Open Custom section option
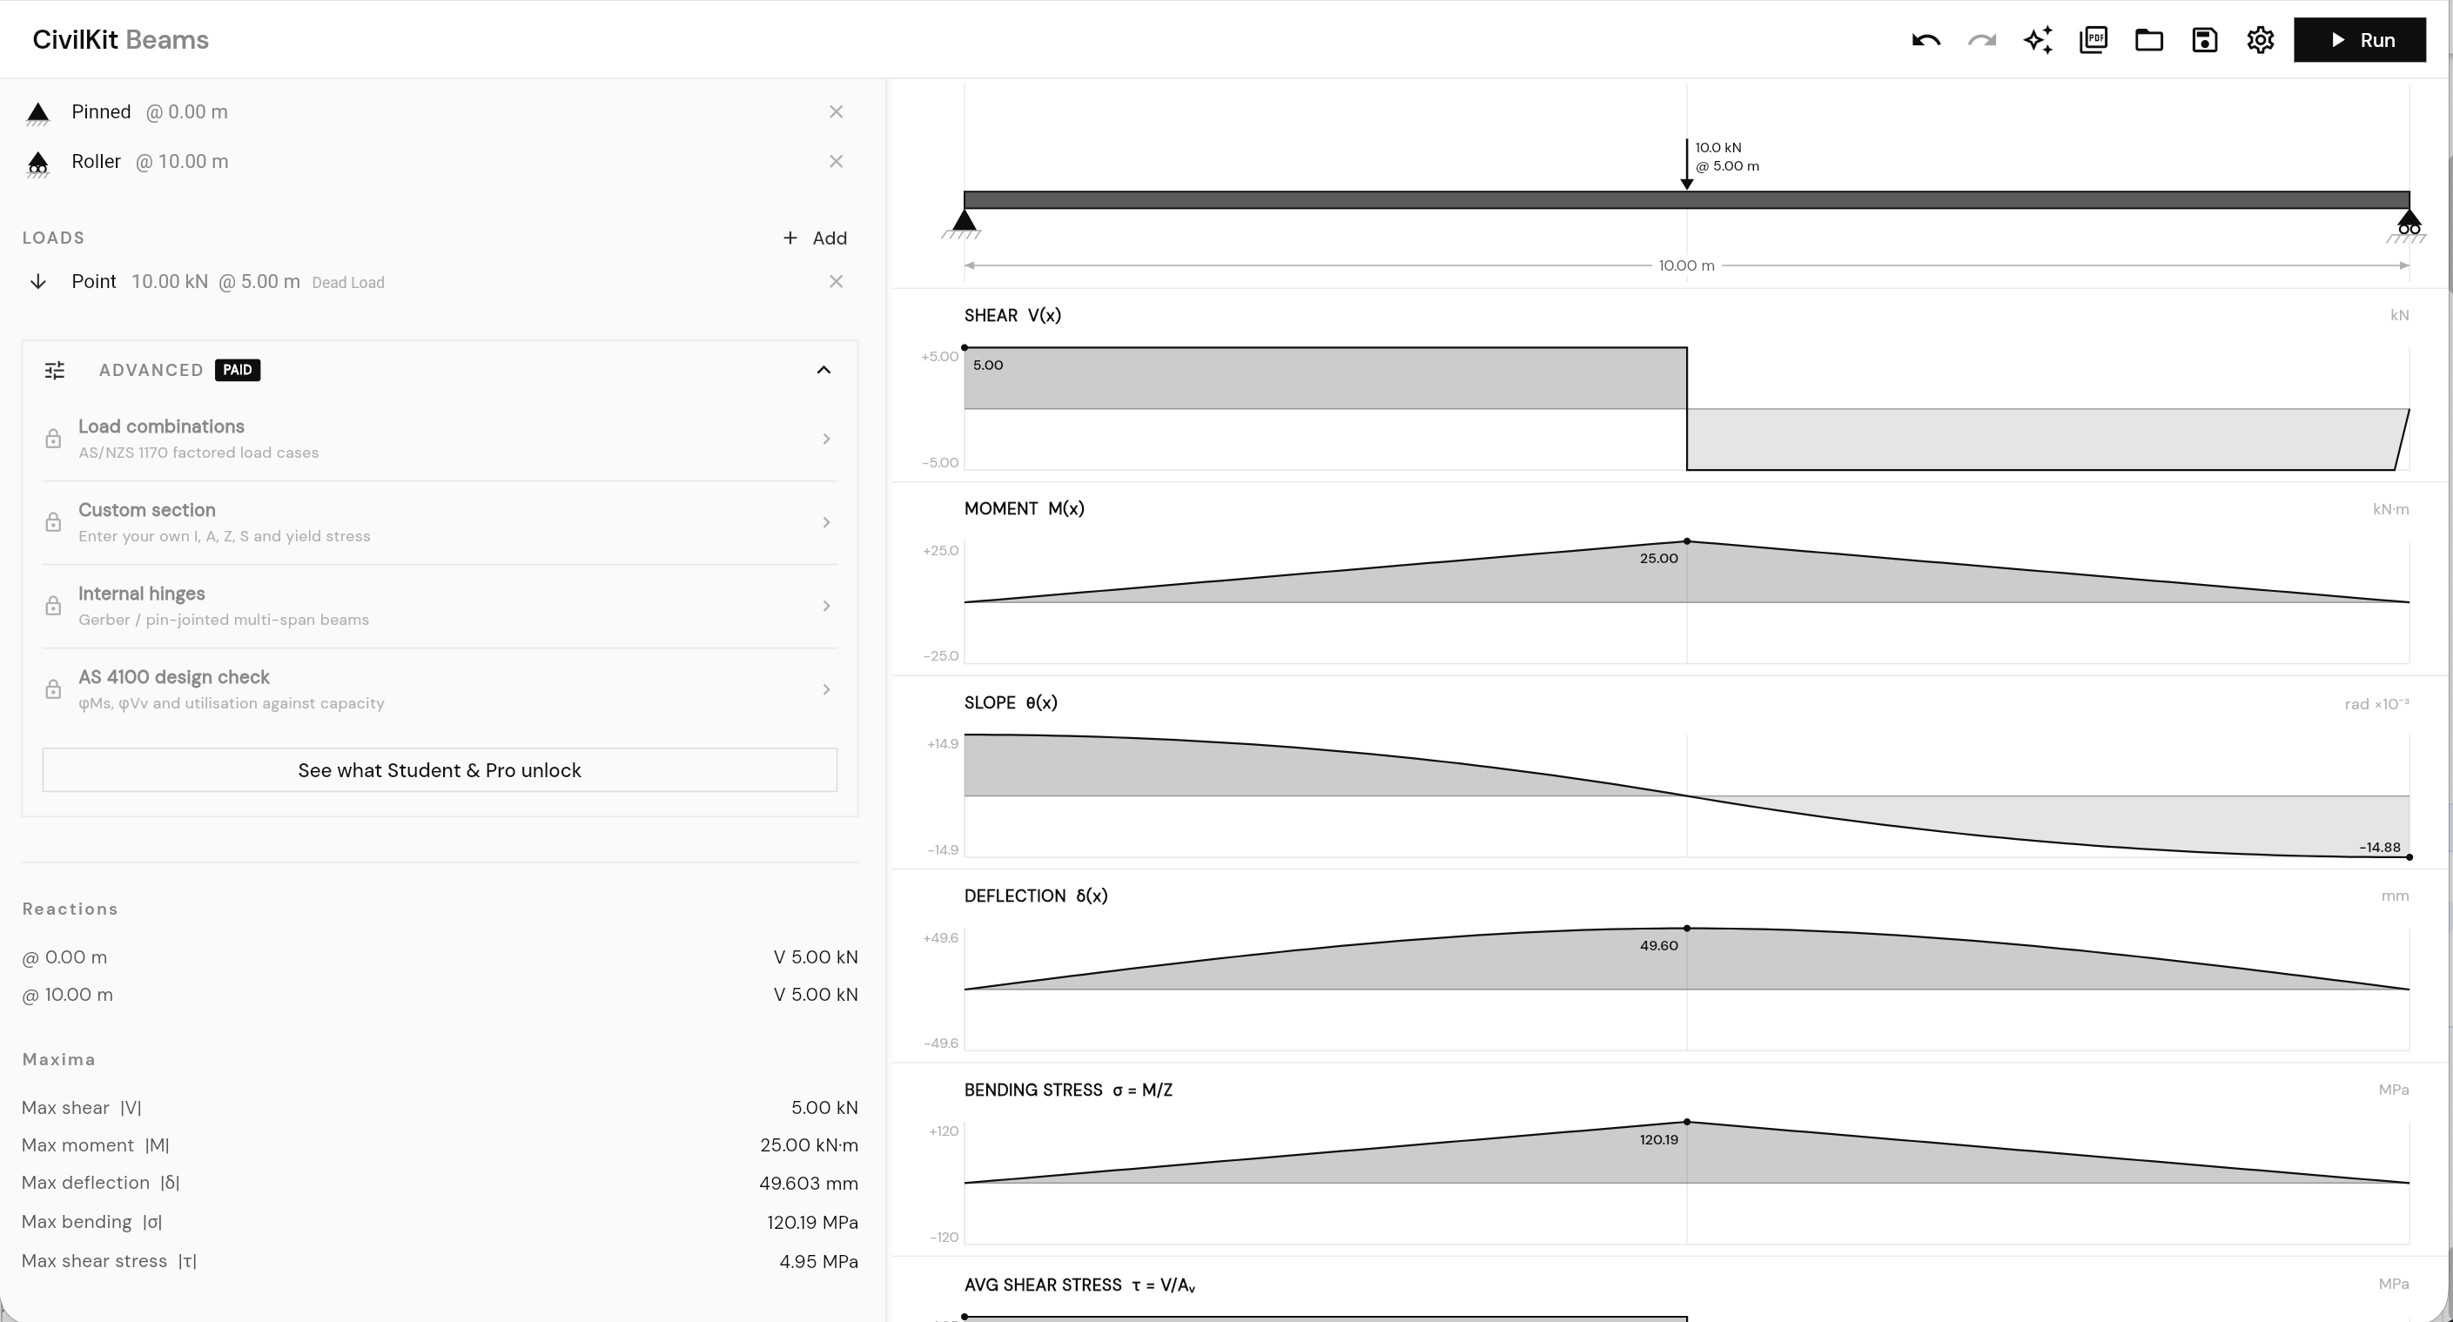Image resolution: width=2453 pixels, height=1322 pixels. click(x=440, y=522)
